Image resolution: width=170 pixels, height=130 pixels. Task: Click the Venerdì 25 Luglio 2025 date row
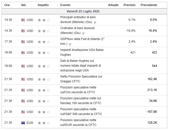pos(84,11)
